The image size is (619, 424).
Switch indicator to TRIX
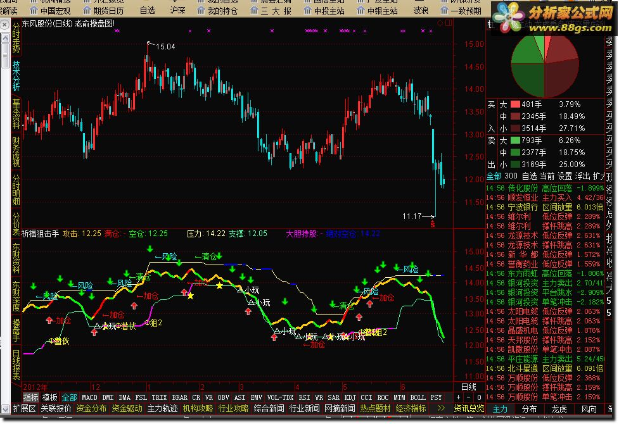(159, 397)
